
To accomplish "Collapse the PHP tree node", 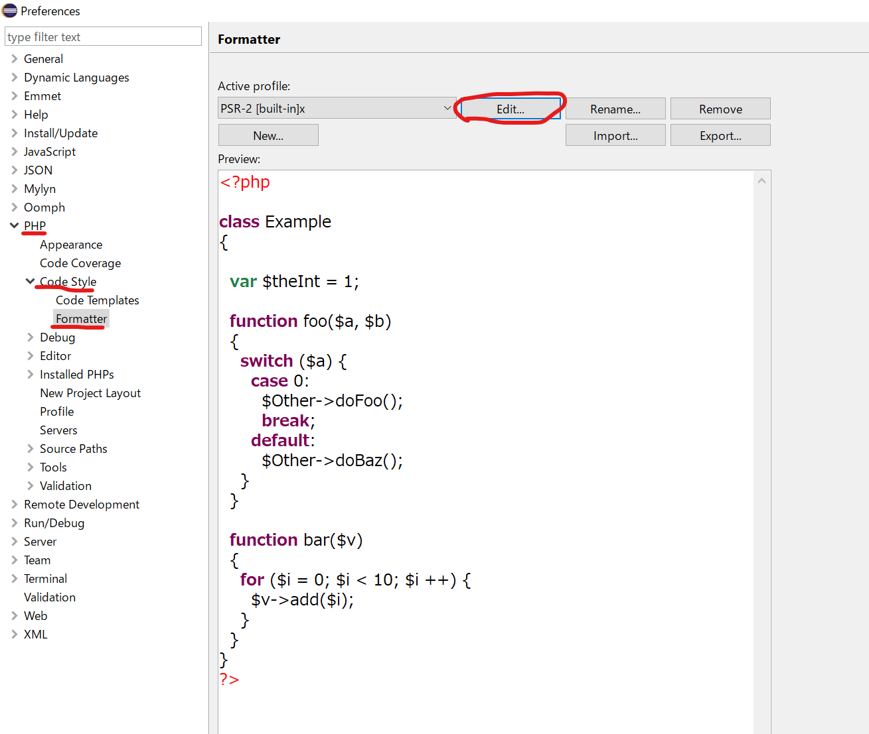I will (14, 225).
